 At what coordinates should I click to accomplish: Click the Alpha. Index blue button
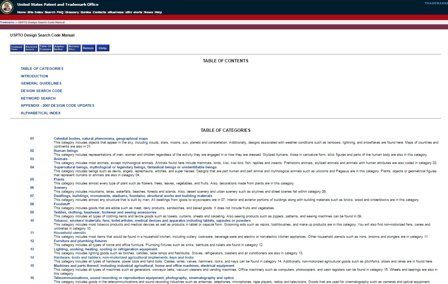click(60, 48)
